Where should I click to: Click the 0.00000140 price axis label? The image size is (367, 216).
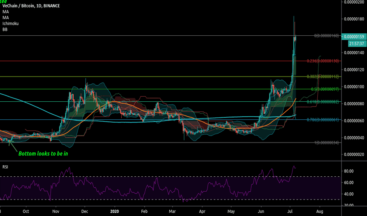354,53
